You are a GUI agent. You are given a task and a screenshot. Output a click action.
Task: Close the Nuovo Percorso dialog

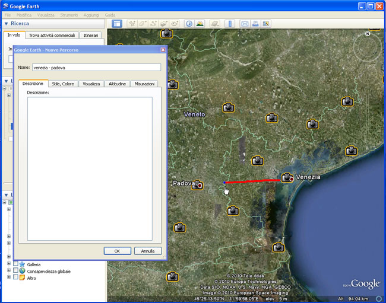tap(163, 50)
